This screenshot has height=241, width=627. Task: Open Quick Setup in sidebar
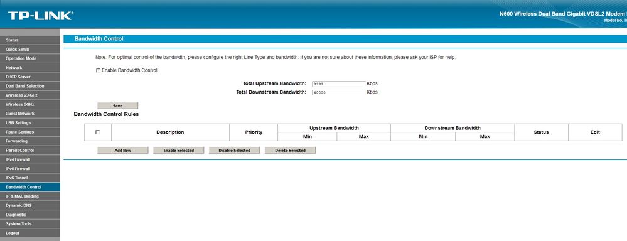(x=30, y=49)
